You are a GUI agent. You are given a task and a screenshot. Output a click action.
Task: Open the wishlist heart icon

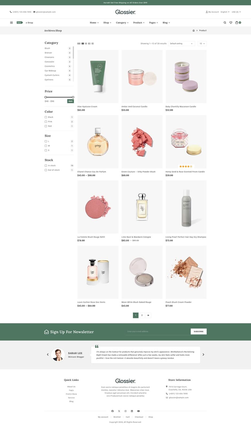pos(231,23)
